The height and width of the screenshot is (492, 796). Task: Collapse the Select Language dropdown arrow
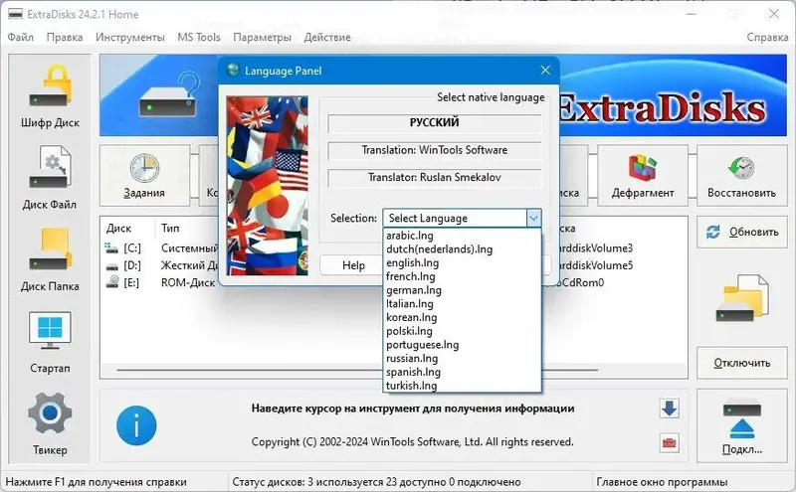click(x=533, y=218)
